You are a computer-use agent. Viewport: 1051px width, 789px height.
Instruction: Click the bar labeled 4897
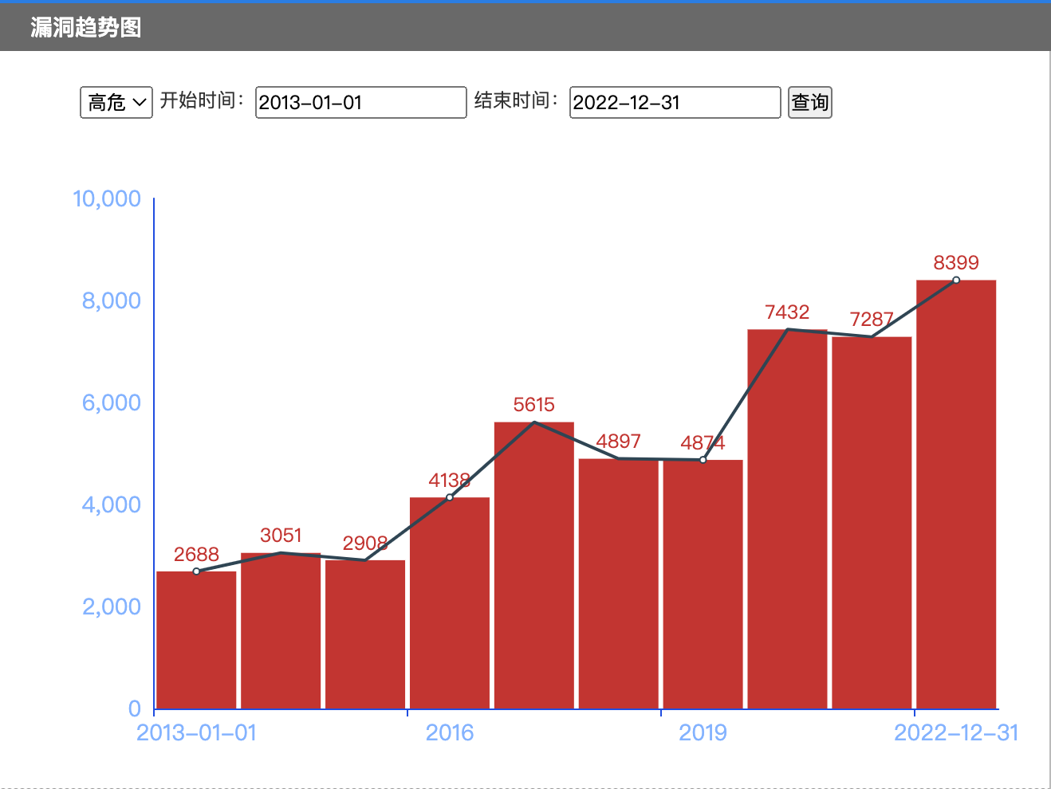pos(619,583)
